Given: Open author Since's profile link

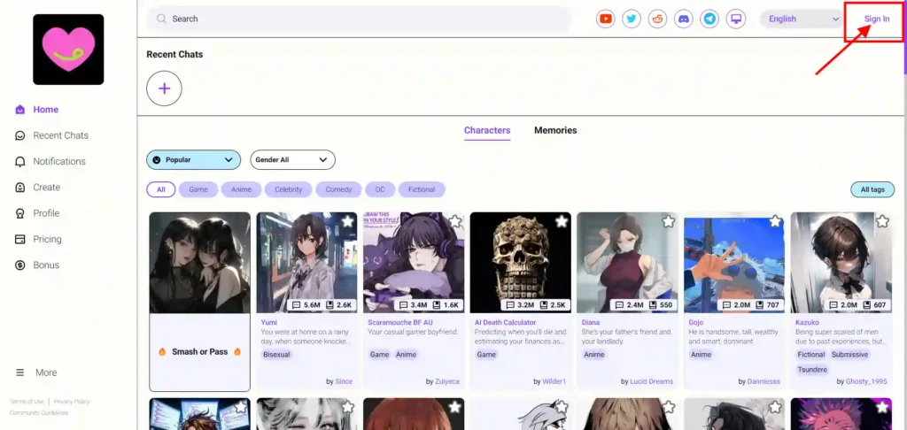Looking at the screenshot, I should point(344,381).
